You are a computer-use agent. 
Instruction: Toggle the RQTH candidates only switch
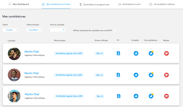[x=114, y=30]
